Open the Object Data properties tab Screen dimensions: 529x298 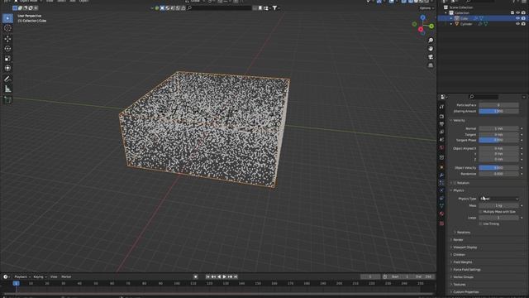click(441, 206)
